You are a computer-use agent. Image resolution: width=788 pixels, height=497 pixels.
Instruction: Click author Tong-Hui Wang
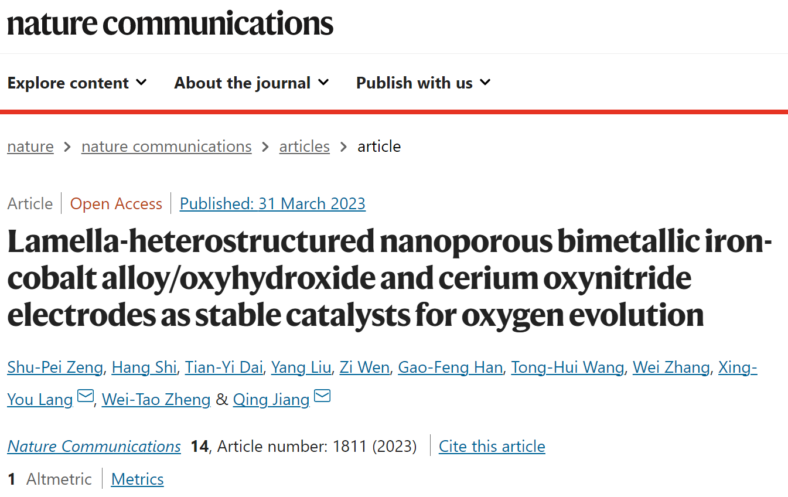(568, 367)
